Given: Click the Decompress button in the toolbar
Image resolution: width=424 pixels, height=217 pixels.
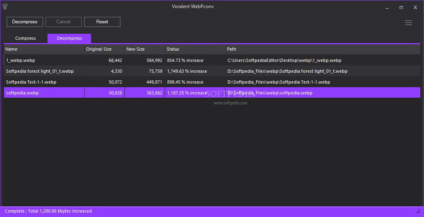Looking at the screenshot, I should (25, 22).
